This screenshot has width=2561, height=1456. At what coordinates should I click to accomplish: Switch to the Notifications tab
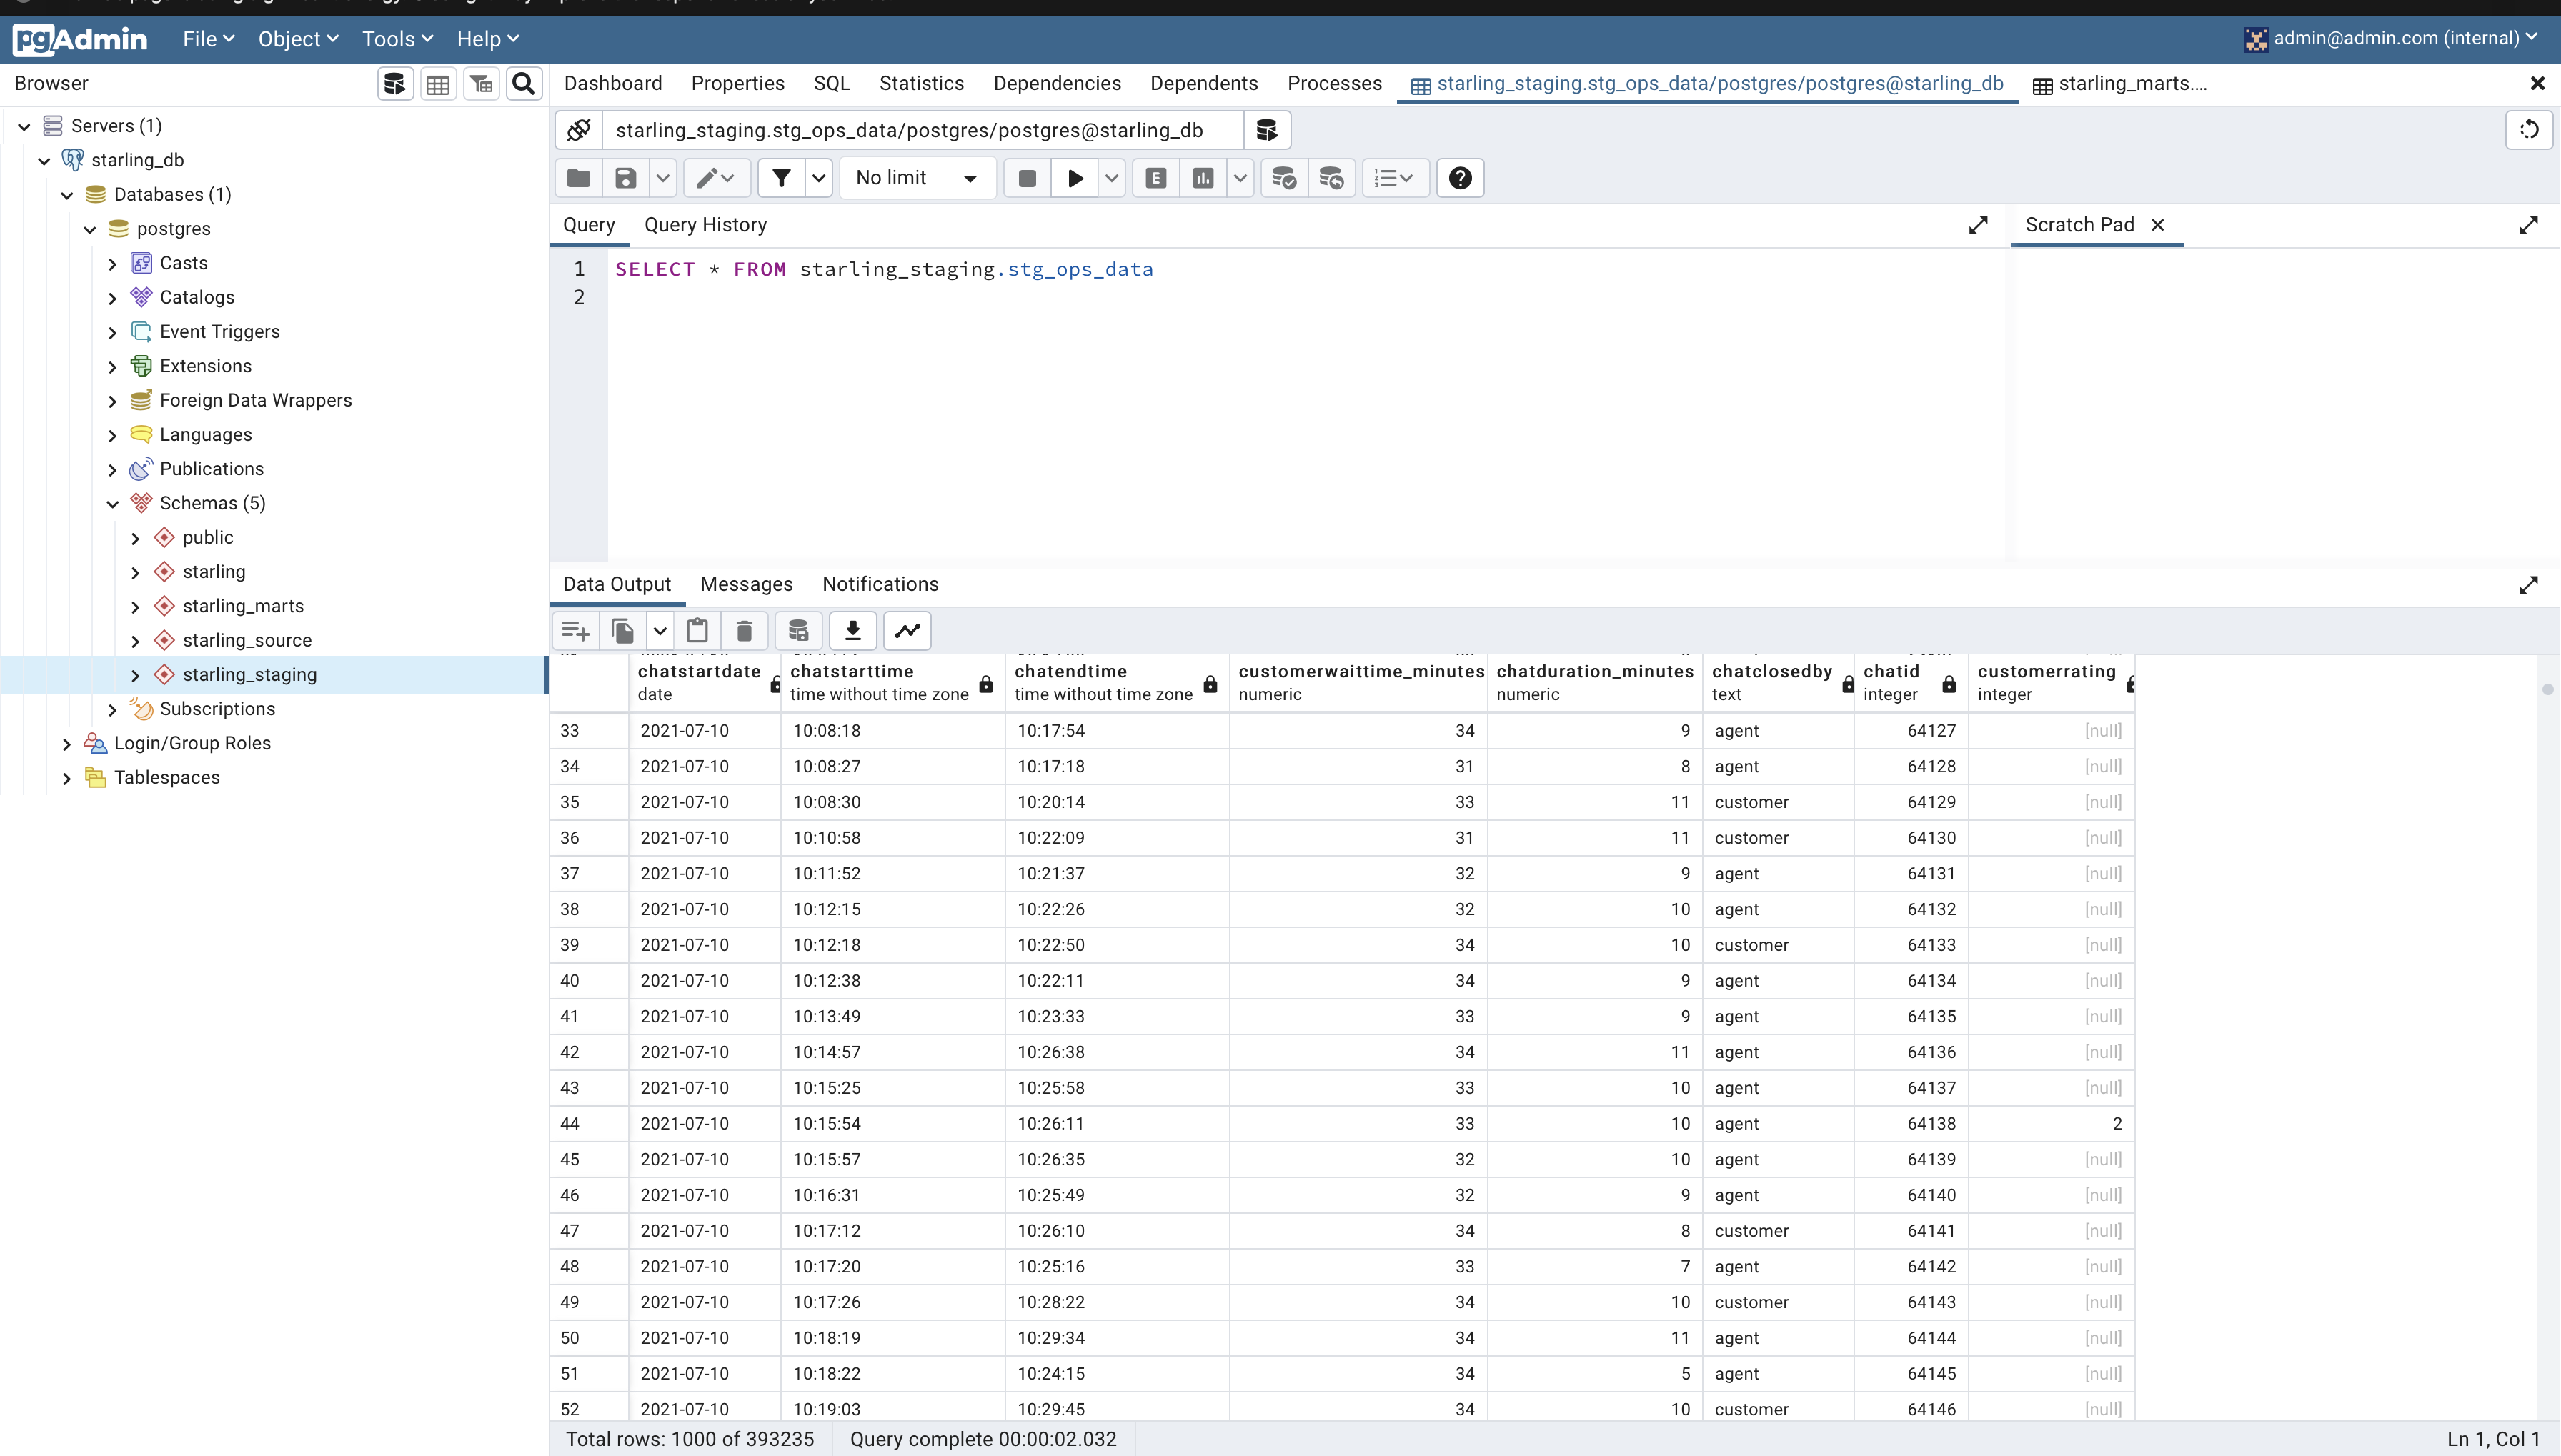tap(880, 584)
